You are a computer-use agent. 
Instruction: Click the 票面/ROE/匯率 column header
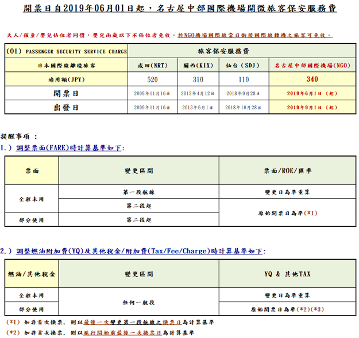(287, 171)
